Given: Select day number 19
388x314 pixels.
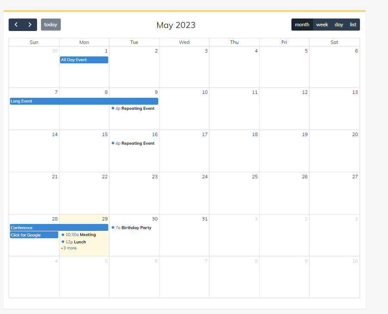Looking at the screenshot, I should click(305, 134).
